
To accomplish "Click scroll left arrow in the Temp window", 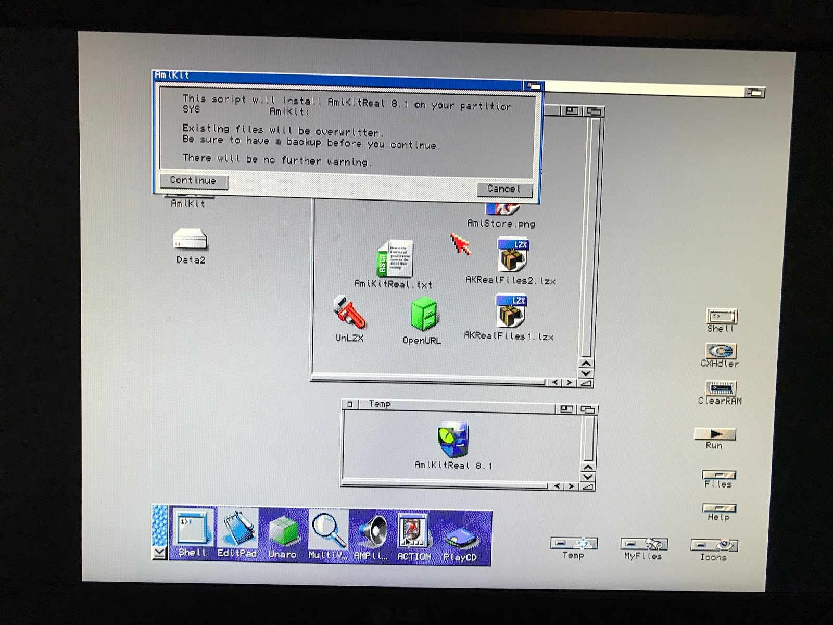I will (558, 486).
